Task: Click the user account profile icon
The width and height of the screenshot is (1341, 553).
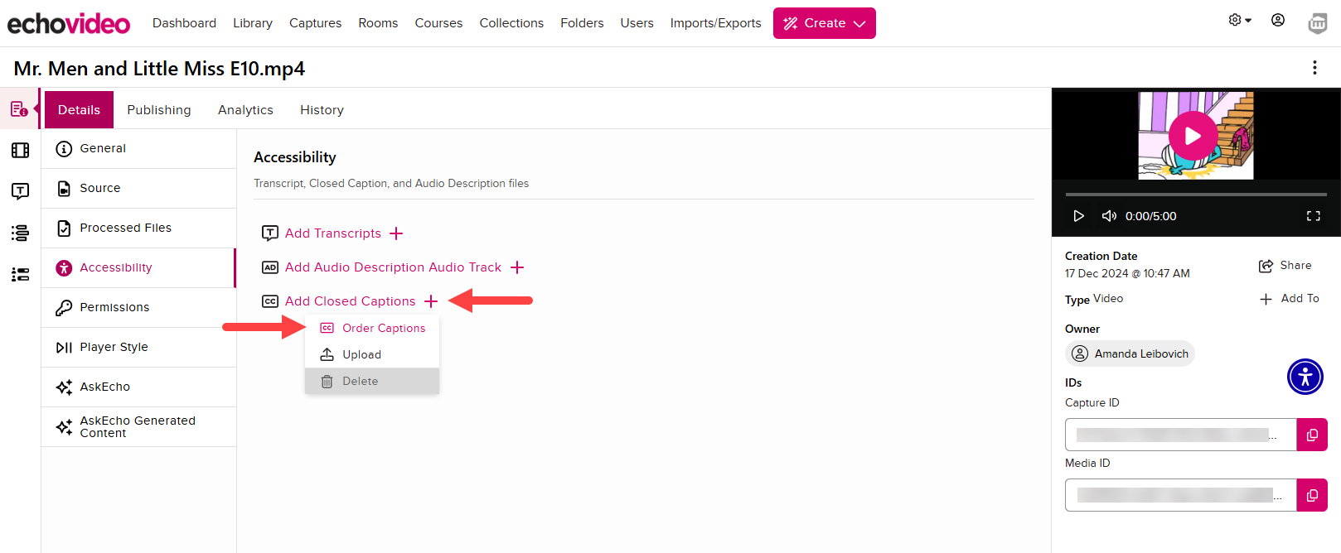Action: click(1277, 20)
